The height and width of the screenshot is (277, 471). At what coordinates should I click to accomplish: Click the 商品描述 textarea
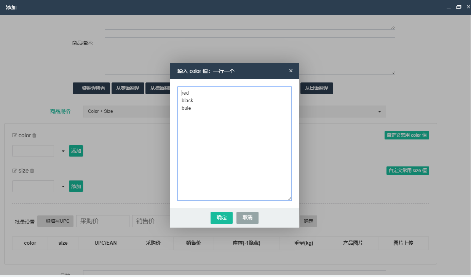click(250, 56)
